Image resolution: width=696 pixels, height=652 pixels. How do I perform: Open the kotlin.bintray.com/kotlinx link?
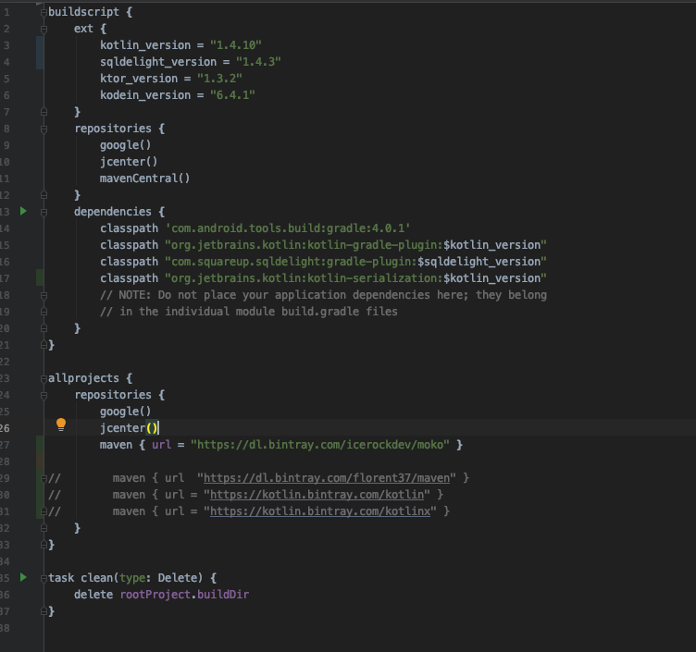pyautogui.click(x=320, y=511)
